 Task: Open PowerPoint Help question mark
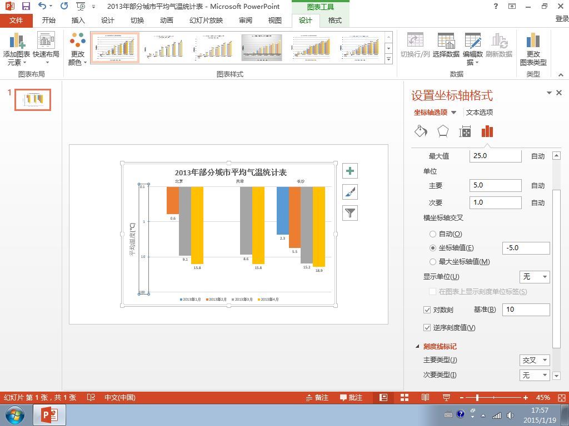point(496,6)
